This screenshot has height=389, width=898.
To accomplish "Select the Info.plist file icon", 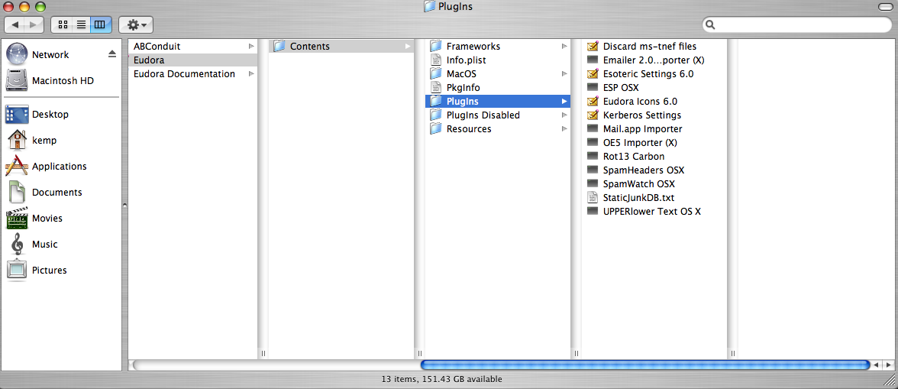I will pyautogui.click(x=437, y=60).
